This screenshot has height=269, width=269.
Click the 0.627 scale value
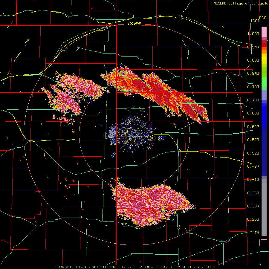pyautogui.click(x=253, y=127)
